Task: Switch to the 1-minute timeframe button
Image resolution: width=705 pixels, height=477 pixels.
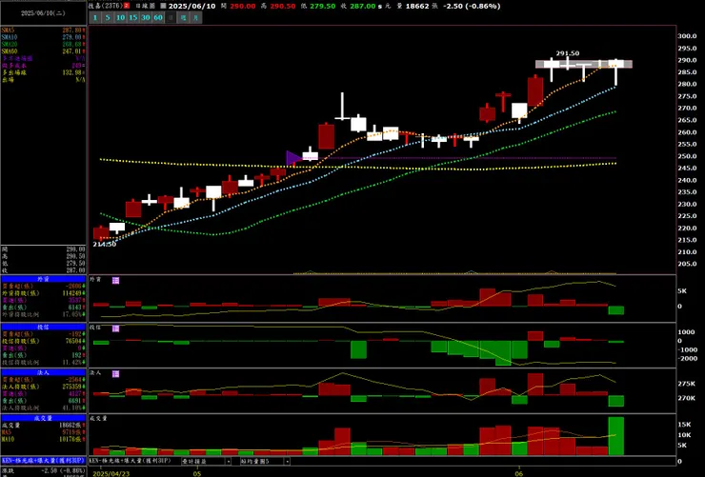Action: 95,17
